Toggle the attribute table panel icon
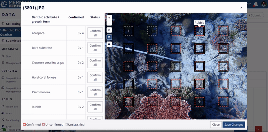Image resolution: width=268 pixels, height=132 pixels. tap(109, 37)
